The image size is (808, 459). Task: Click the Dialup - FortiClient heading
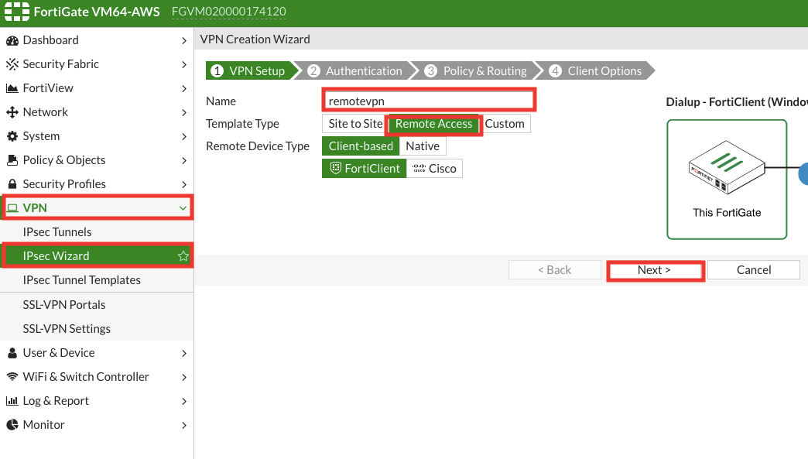(737, 102)
